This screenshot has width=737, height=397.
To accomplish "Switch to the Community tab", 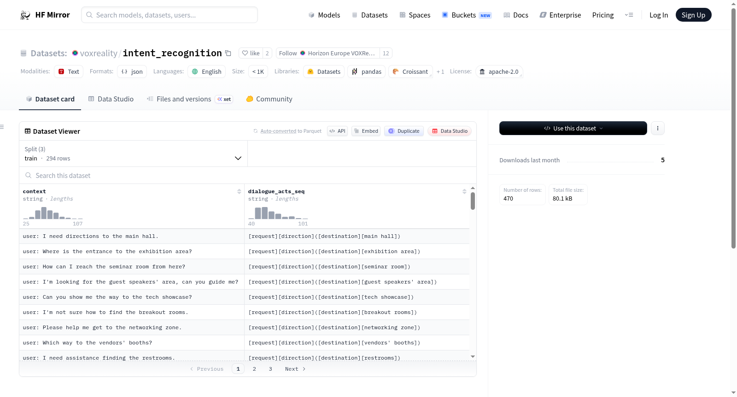I will pos(269,99).
